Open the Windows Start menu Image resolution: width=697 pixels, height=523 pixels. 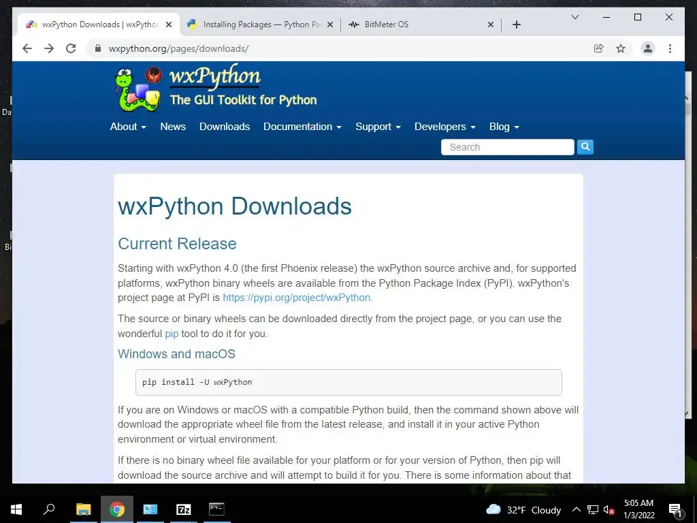tap(16, 509)
